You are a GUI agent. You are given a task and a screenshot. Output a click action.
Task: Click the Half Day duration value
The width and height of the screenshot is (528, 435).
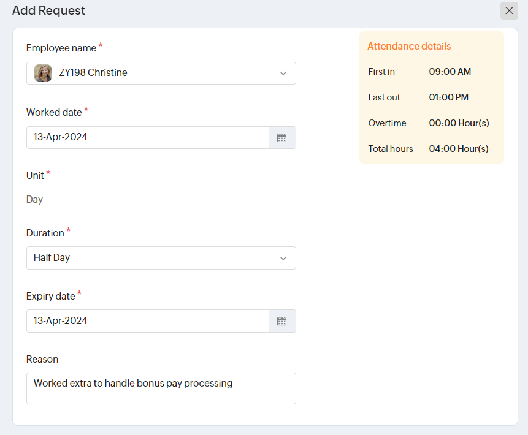(52, 258)
